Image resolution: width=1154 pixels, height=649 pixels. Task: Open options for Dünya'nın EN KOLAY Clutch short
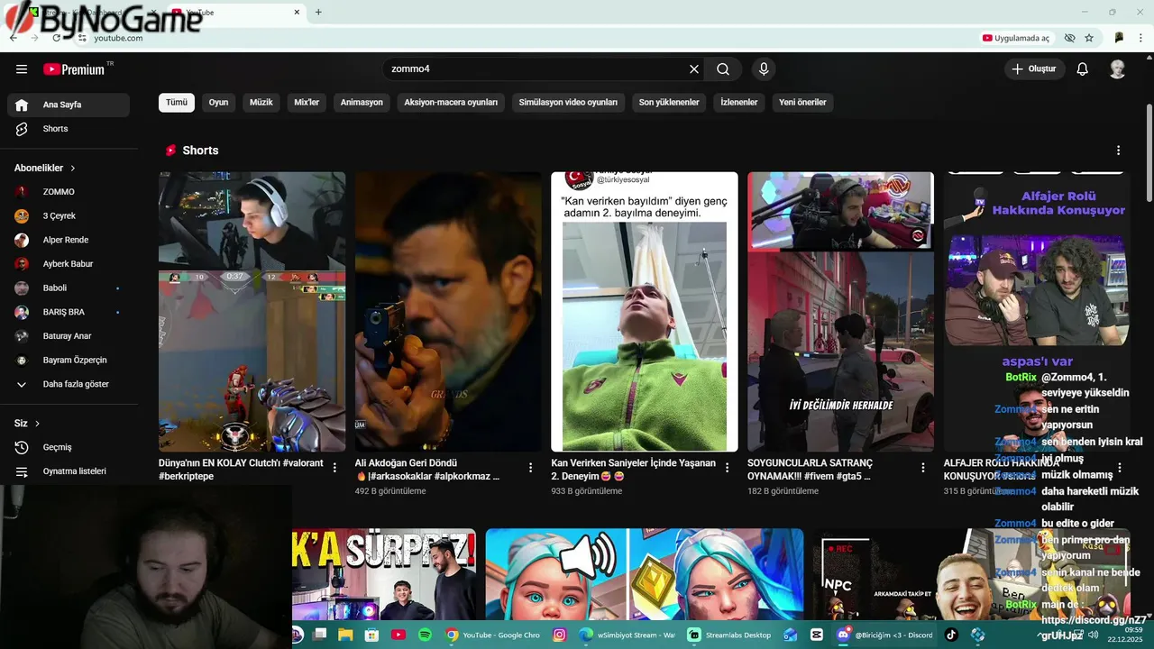[x=334, y=468]
